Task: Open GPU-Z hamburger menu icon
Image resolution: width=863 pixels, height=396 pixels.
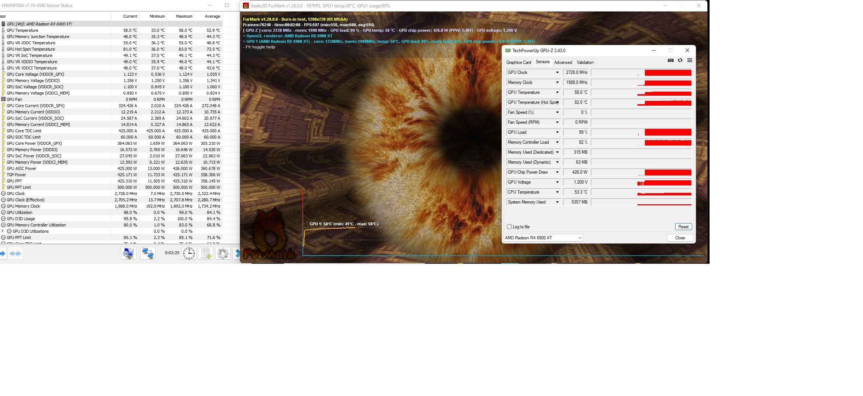Action: 690,61
